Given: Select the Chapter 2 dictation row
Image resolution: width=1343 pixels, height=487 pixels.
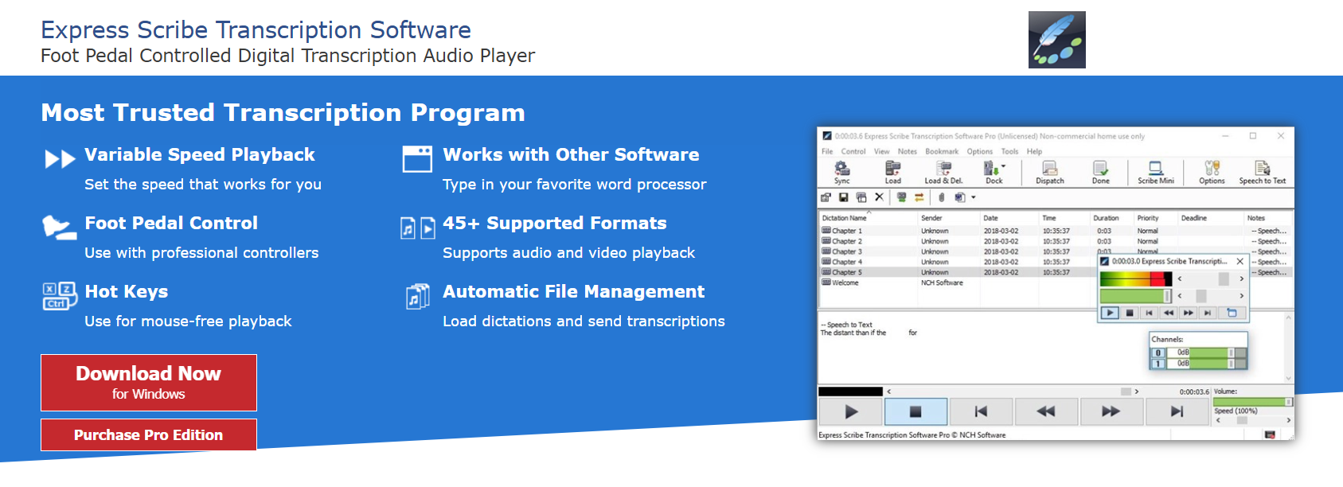Looking at the screenshot, I should (x=1054, y=241).
